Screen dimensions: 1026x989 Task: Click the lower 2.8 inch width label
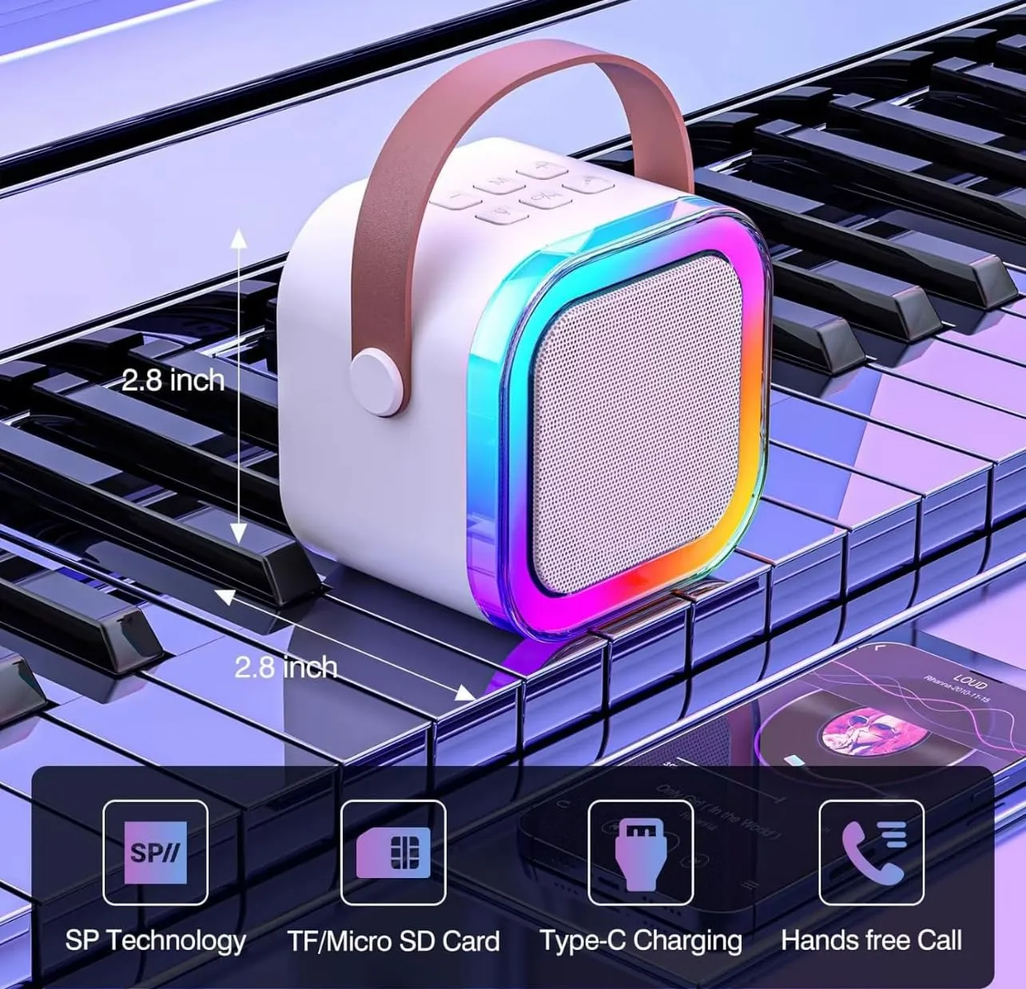point(285,666)
